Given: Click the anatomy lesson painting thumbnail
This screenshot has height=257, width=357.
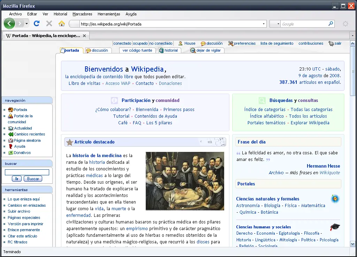Looking at the screenshot, I should pyautogui.click(x=185, y=181).
